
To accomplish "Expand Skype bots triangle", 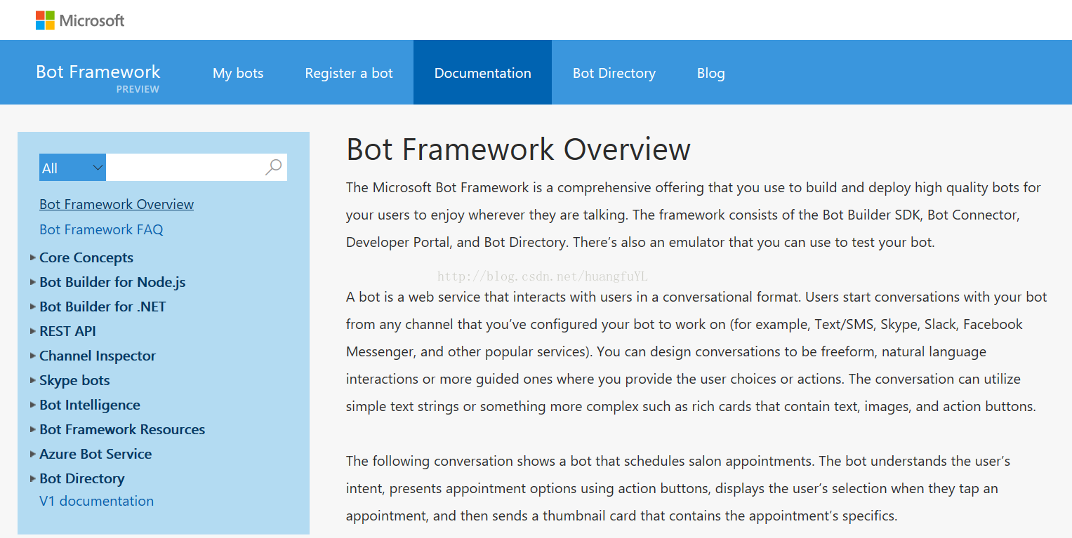I will coord(33,380).
